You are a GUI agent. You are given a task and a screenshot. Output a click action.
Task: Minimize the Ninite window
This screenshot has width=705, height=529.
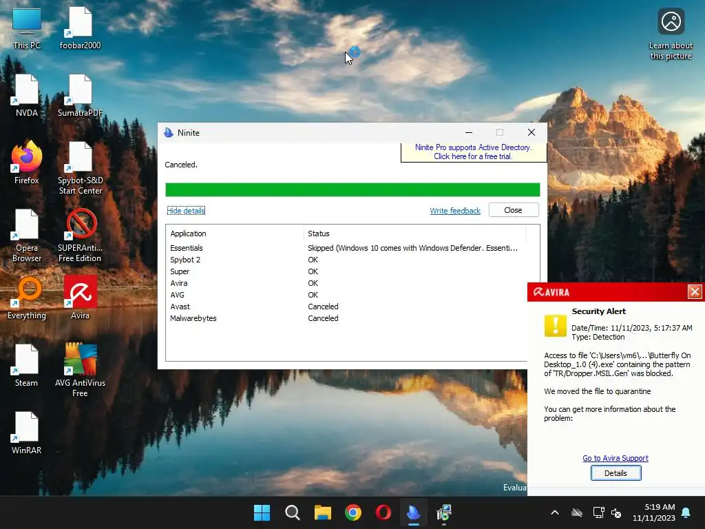click(x=469, y=132)
